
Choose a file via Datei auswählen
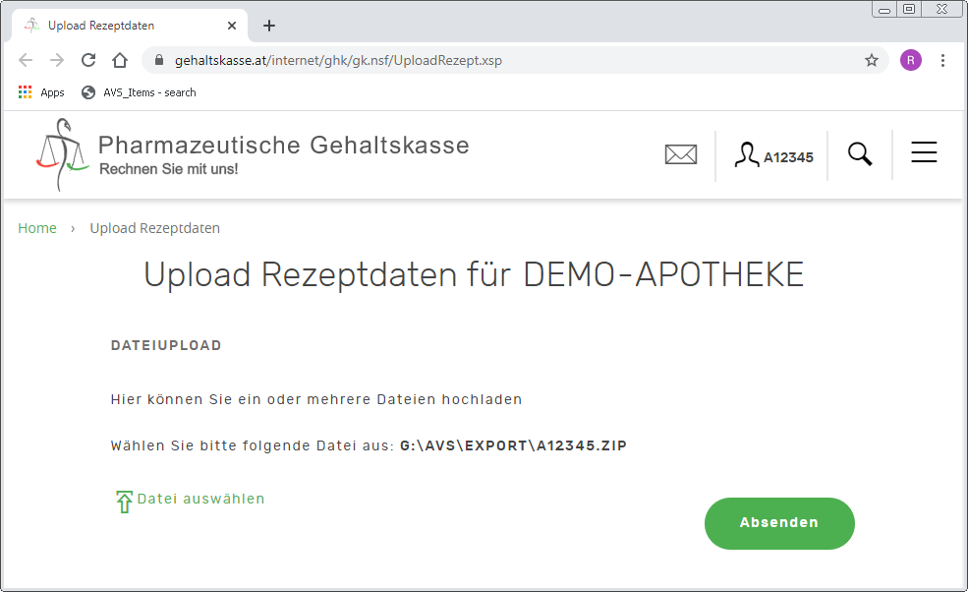(200, 499)
